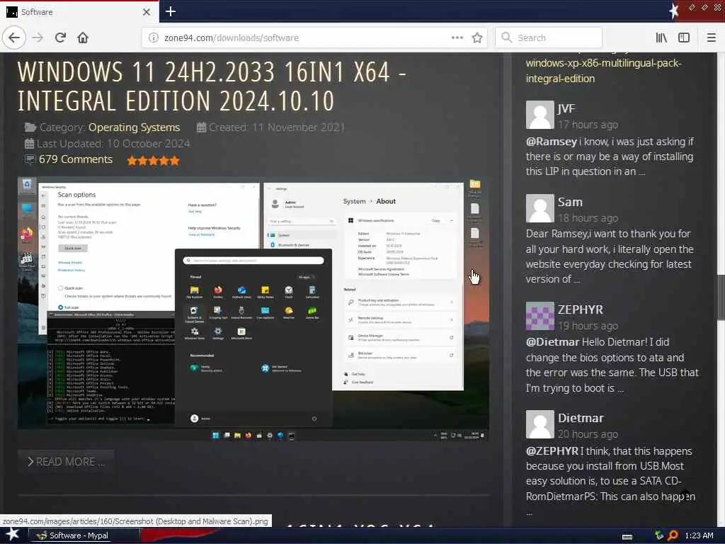Select the Software browser tab
725x544 pixels.
(x=79, y=12)
